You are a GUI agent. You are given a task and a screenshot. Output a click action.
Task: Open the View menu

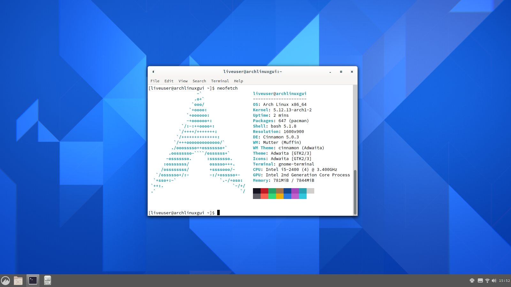(183, 81)
